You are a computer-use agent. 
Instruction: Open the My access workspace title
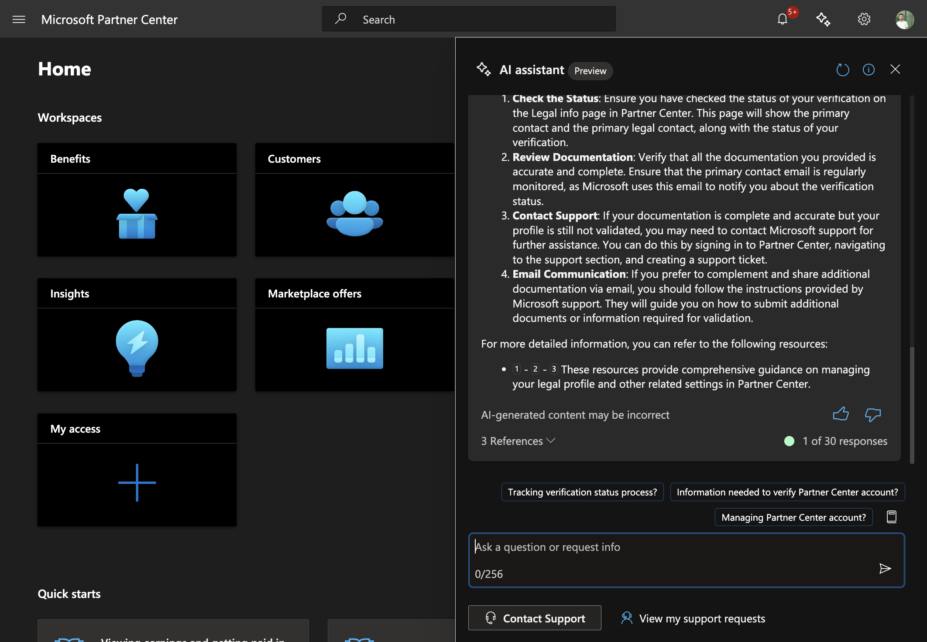[x=75, y=429]
